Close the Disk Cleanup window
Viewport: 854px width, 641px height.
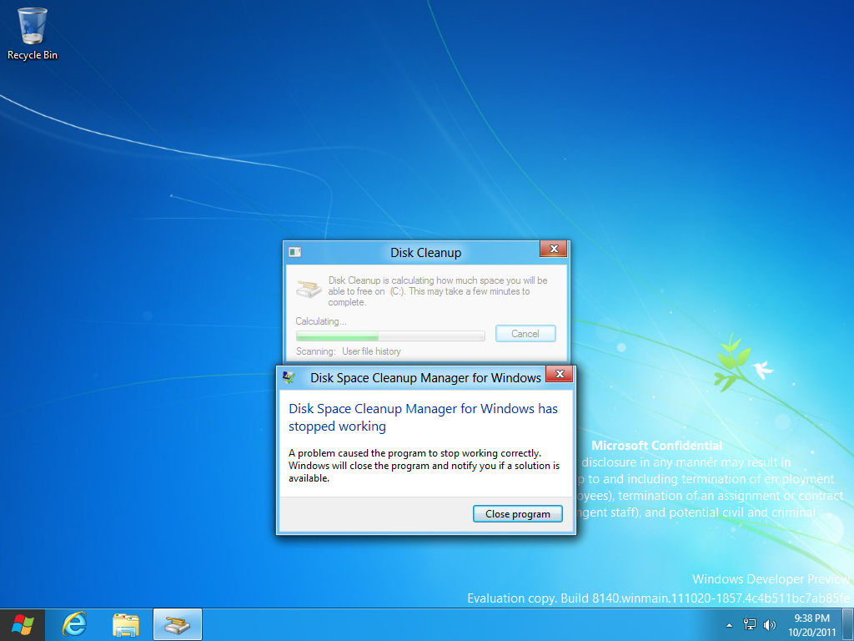coord(554,249)
